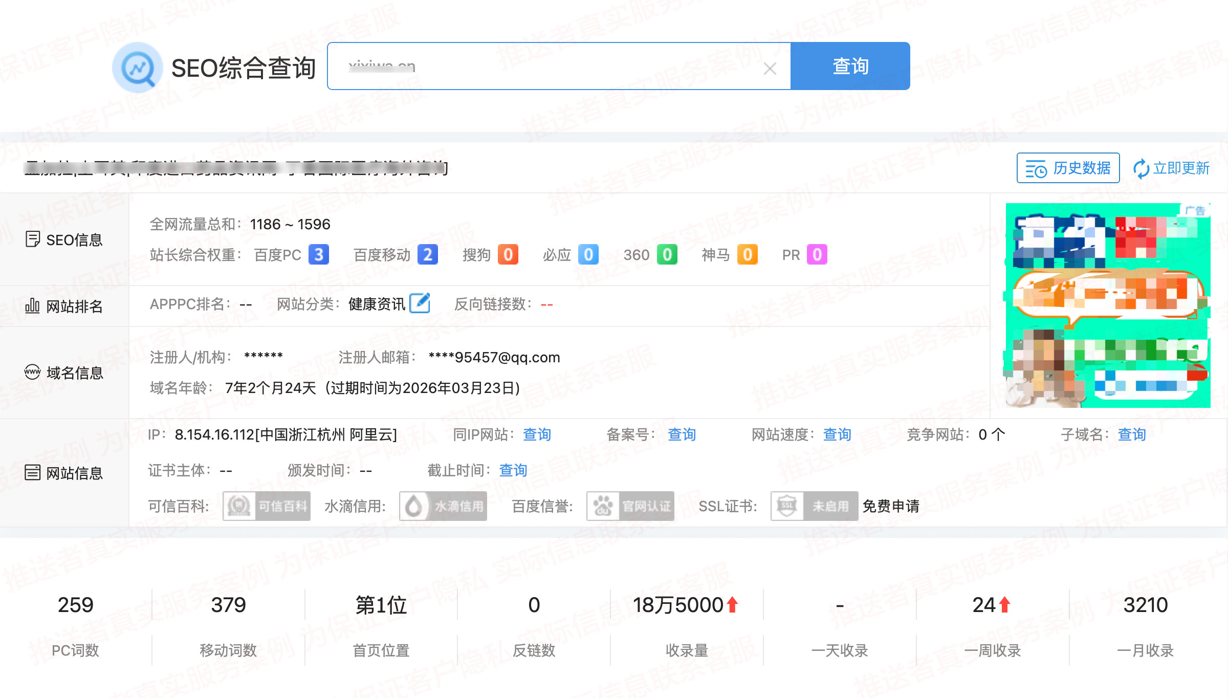Click the 水滴信用 badge
This screenshot has width=1228, height=698.
[x=443, y=506]
